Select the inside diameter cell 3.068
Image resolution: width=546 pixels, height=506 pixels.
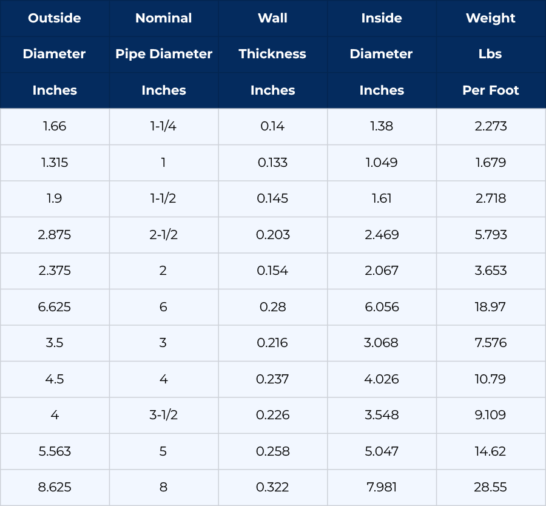pos(382,343)
